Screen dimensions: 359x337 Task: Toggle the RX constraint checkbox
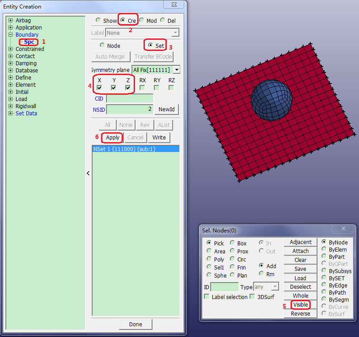[x=142, y=88]
